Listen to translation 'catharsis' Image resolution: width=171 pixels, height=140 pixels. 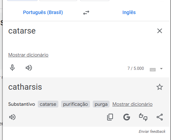click(x=12, y=117)
